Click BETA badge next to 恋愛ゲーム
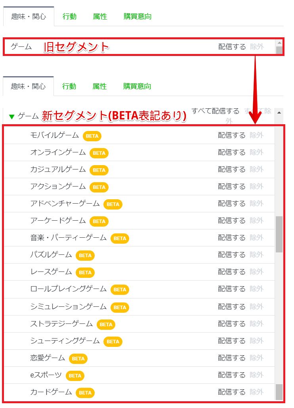294x408 pixels. pos(78,358)
